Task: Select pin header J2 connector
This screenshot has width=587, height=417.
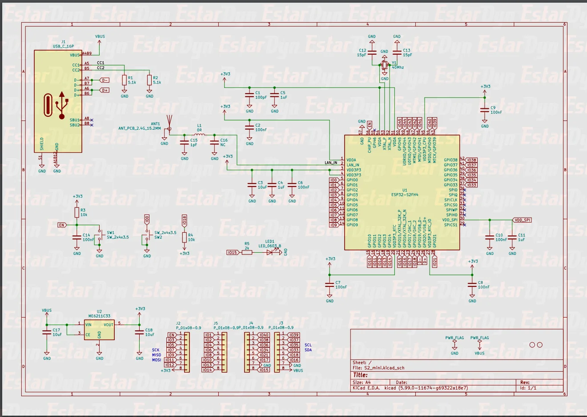Action: click(187, 352)
